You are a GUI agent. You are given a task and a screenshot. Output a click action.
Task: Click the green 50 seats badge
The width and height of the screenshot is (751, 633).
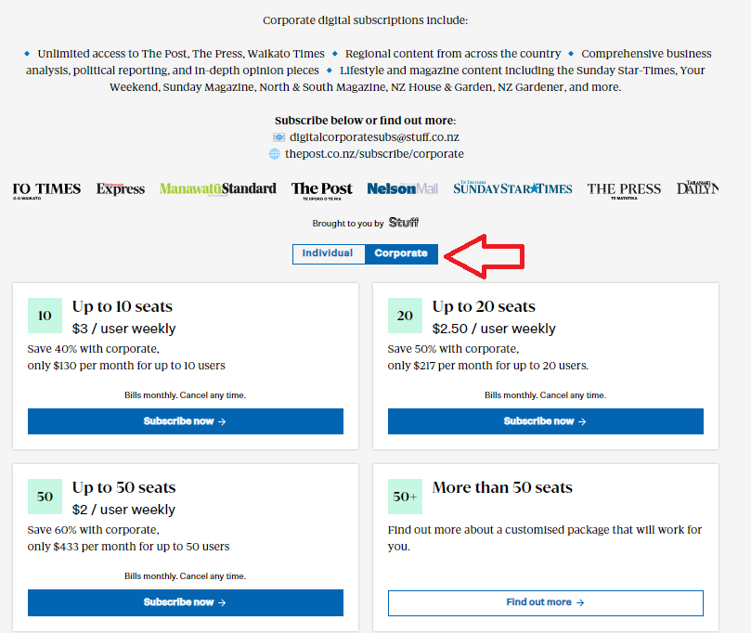45,497
